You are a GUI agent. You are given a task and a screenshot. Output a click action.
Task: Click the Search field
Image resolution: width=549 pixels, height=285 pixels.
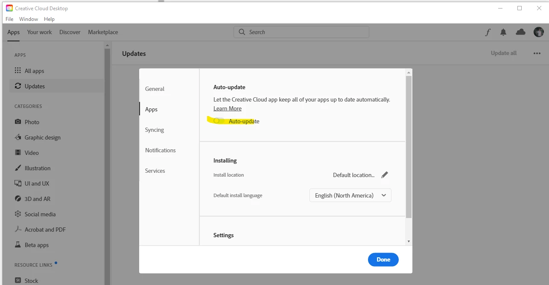pyautogui.click(x=301, y=32)
